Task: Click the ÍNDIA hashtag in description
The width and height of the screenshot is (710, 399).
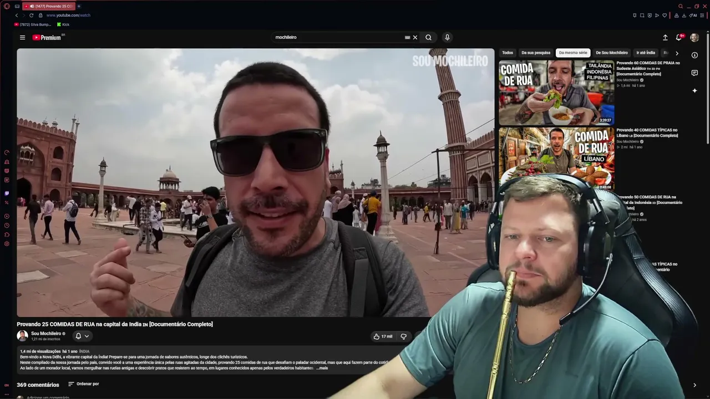Action: 84,351
